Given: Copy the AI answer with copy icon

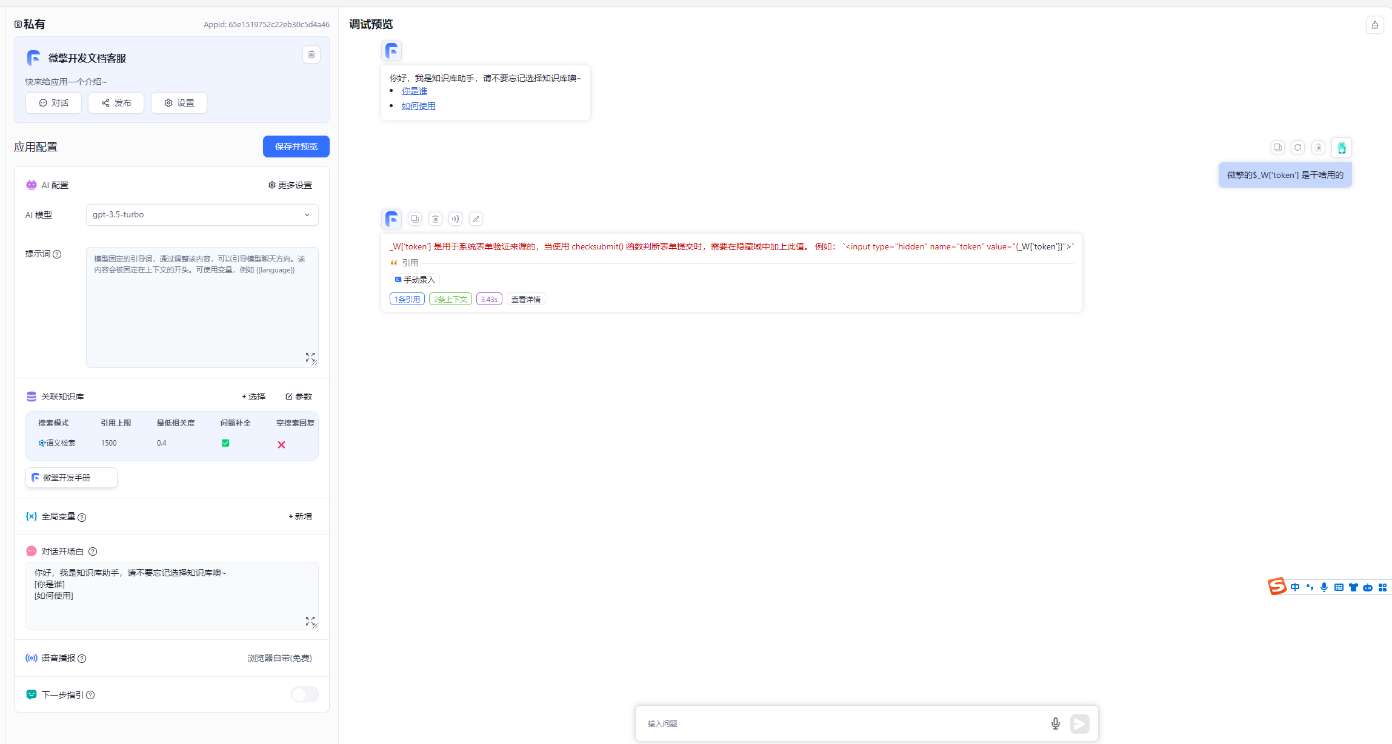Looking at the screenshot, I should (x=415, y=219).
